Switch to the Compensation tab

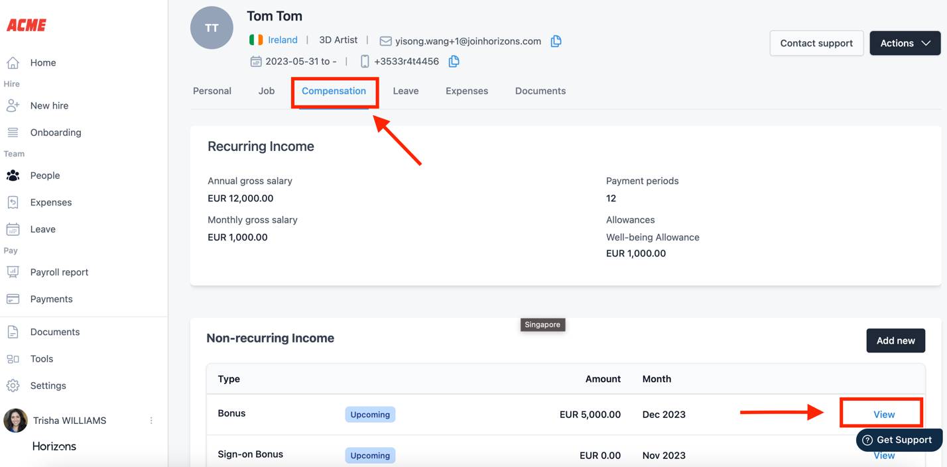pyautogui.click(x=334, y=91)
